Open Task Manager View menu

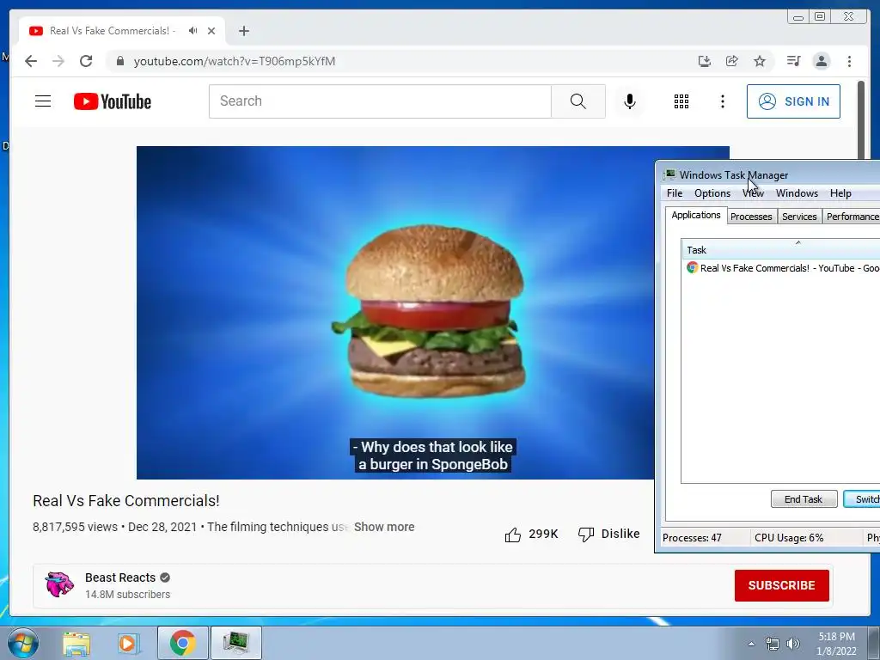[x=753, y=193]
